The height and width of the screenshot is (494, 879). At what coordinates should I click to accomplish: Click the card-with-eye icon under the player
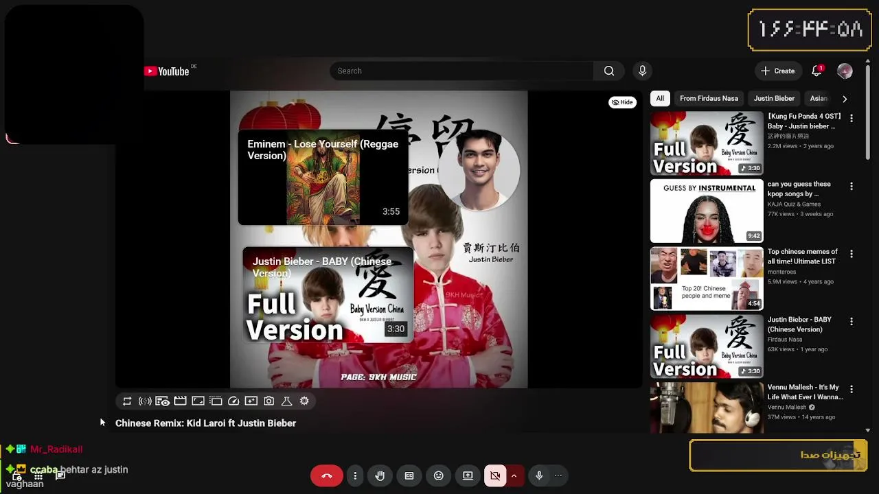tap(162, 401)
